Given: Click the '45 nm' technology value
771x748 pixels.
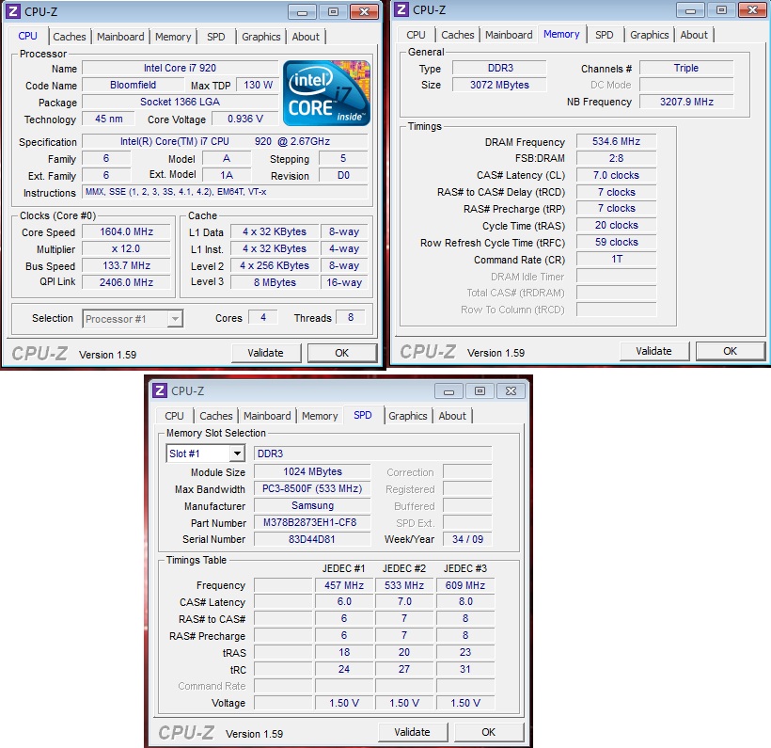Looking at the screenshot, I should click(109, 119).
